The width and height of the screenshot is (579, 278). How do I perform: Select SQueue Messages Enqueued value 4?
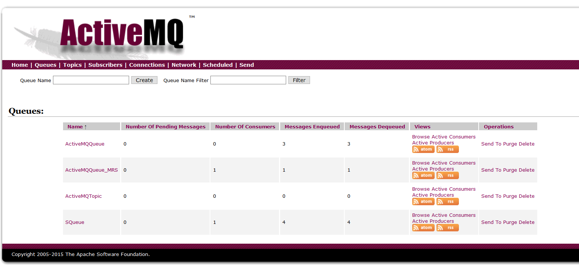(x=284, y=222)
